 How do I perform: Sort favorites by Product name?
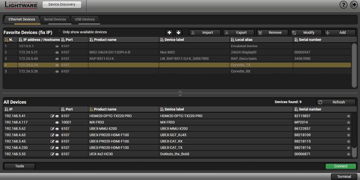[x=123, y=40]
